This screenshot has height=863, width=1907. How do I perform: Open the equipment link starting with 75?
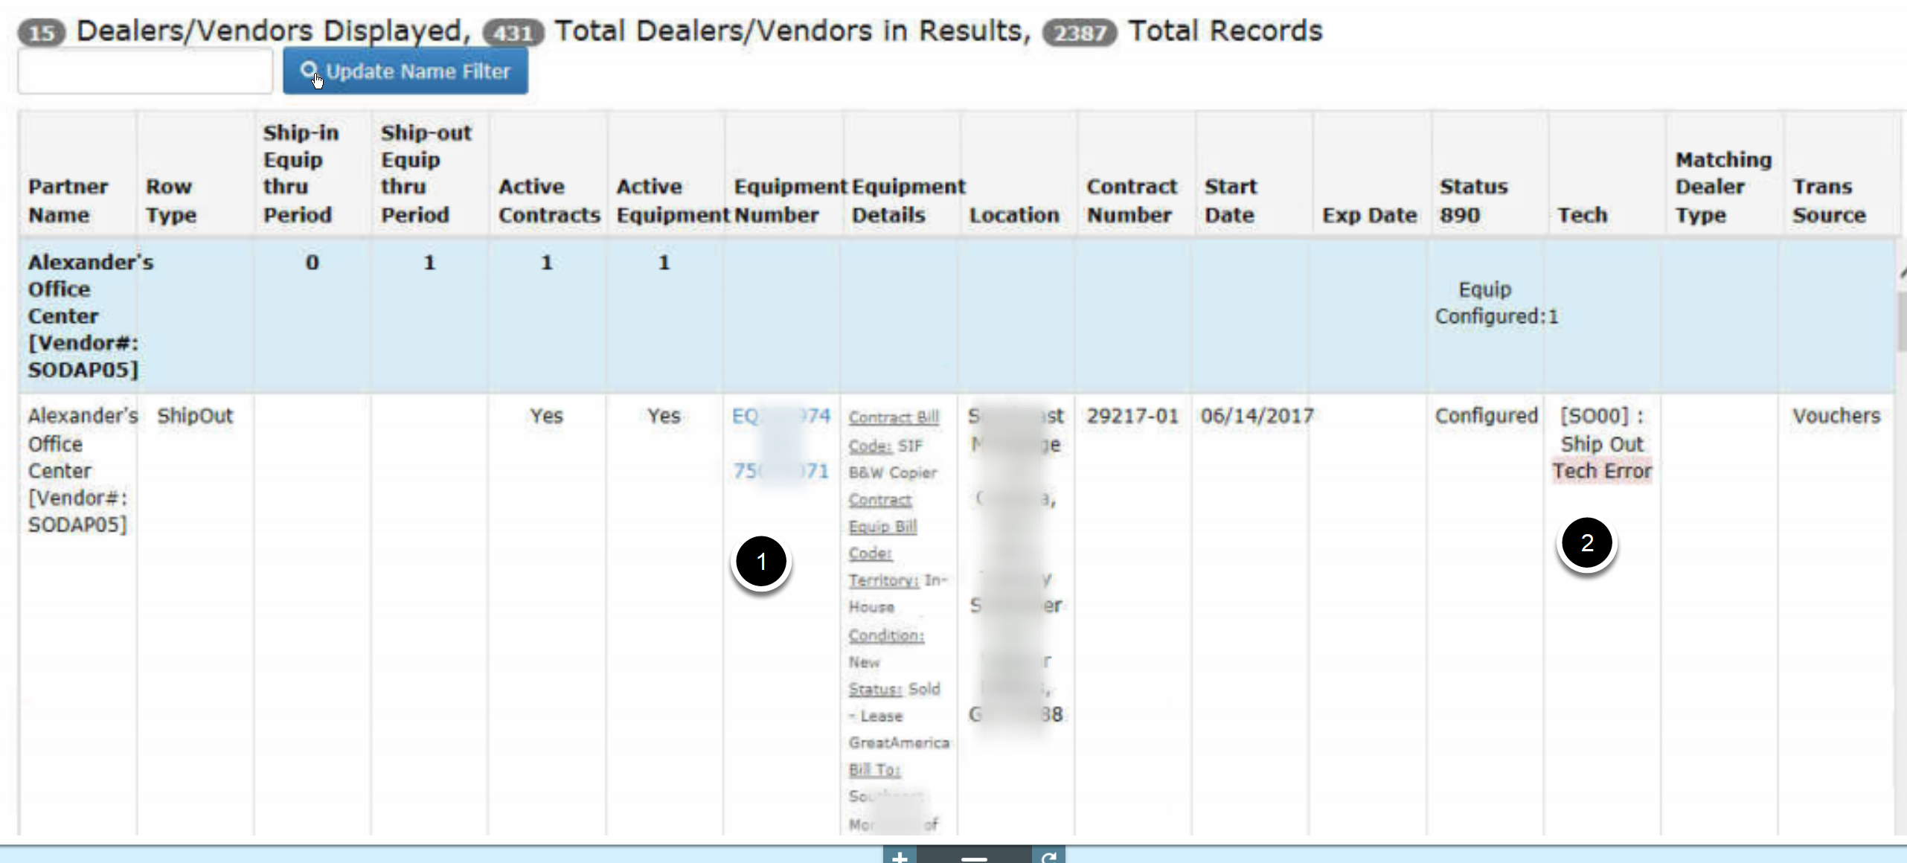coord(781,471)
